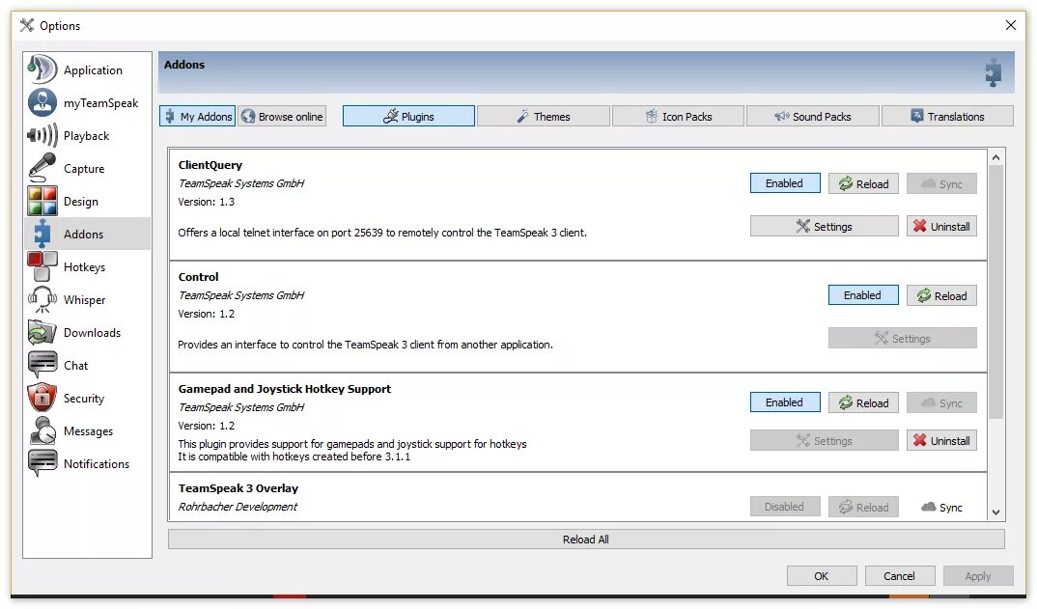Select the Icon Packs tab
This screenshot has height=609, width=1037.
(x=678, y=117)
